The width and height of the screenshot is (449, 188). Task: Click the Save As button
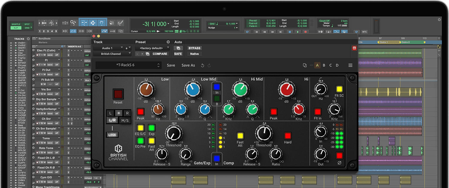coord(188,65)
